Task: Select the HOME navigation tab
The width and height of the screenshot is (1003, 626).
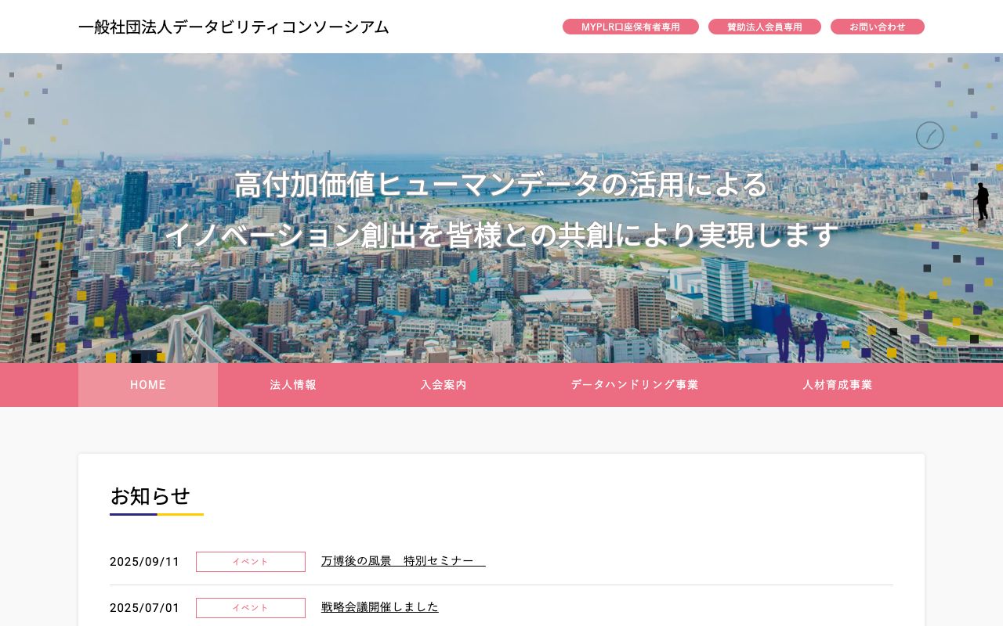Action: tap(148, 384)
